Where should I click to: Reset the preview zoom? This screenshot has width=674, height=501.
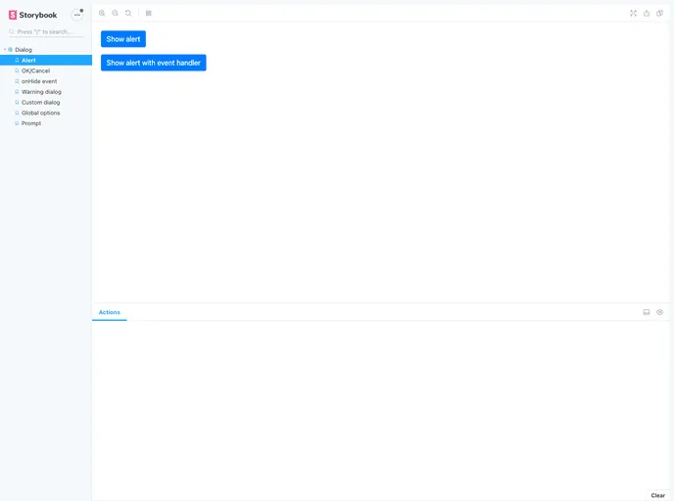(x=128, y=14)
